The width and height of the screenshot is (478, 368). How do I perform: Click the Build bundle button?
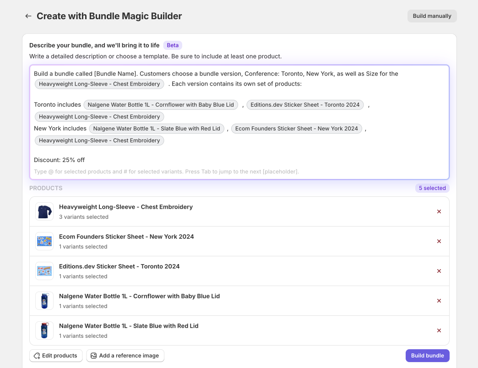click(427, 356)
